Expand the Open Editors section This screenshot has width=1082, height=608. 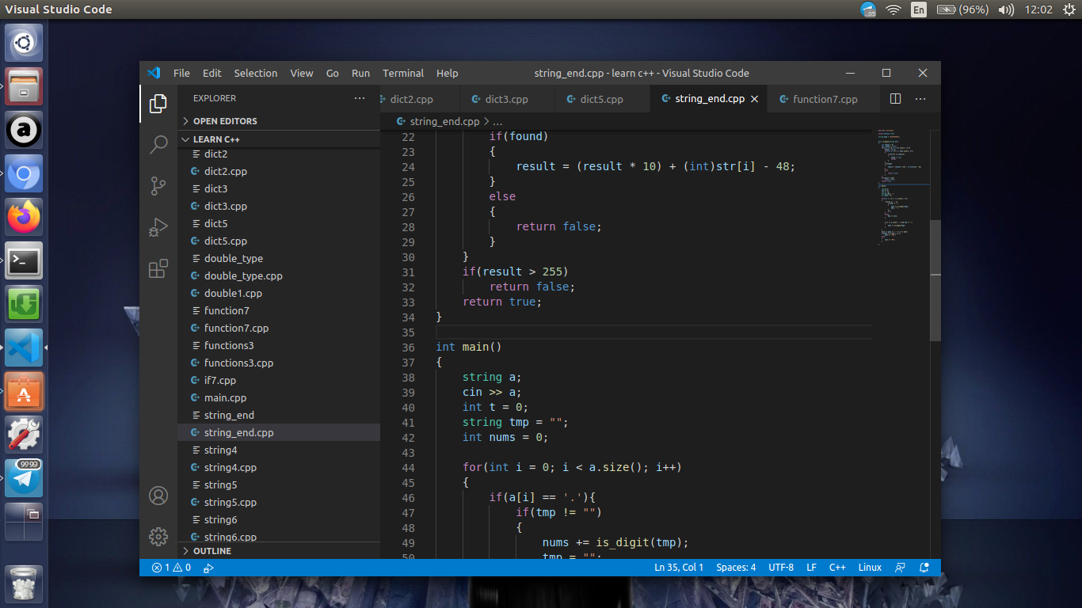coord(225,121)
